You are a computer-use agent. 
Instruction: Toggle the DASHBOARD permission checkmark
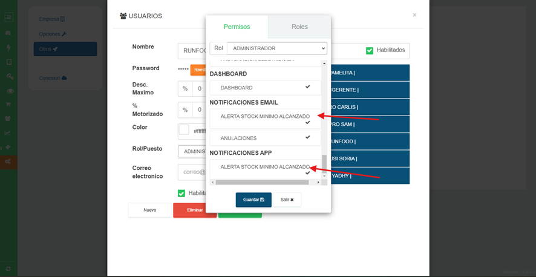(308, 86)
